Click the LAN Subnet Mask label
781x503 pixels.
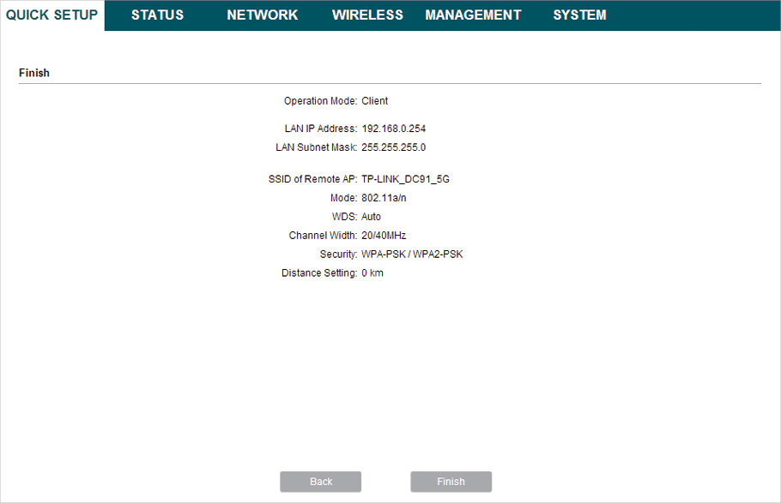310,147
